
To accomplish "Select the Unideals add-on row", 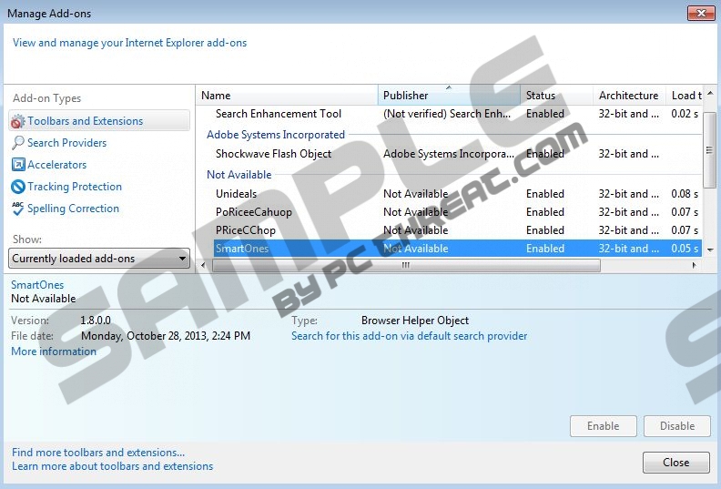I will click(237, 194).
